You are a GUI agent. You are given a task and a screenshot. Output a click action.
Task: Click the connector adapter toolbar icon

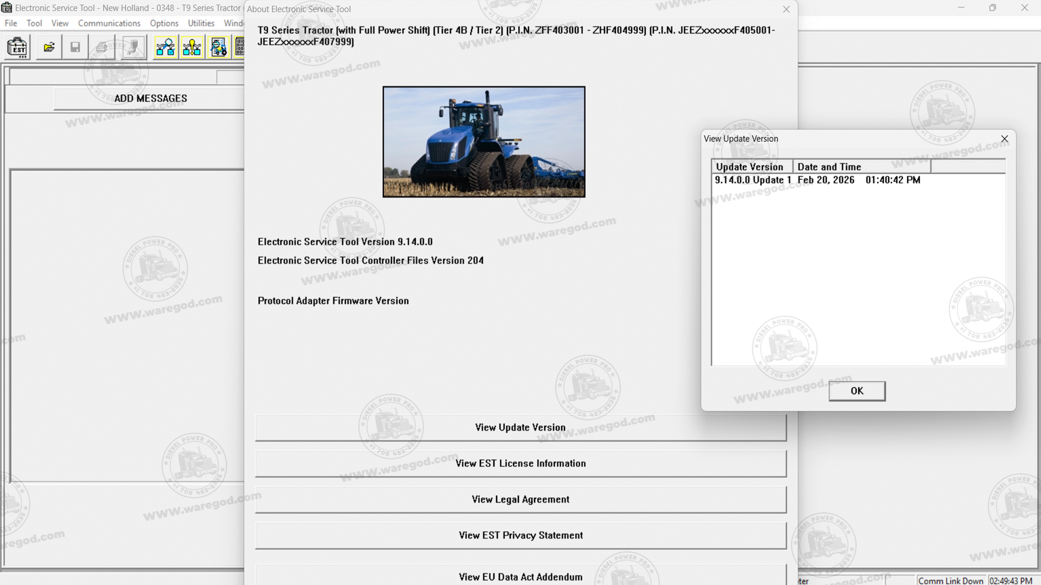coord(133,48)
